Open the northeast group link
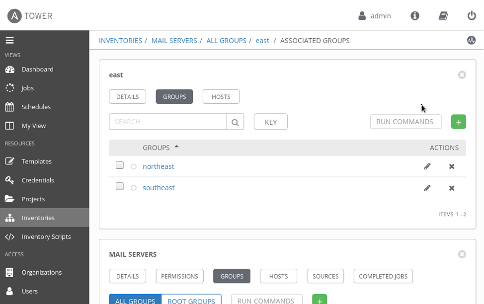The image size is (484, 304). [x=159, y=166]
